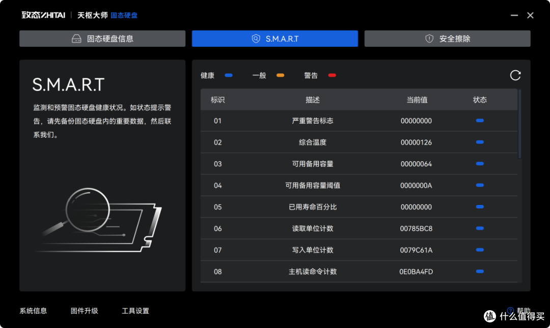Click the blue 健康 legend indicator

pos(228,75)
